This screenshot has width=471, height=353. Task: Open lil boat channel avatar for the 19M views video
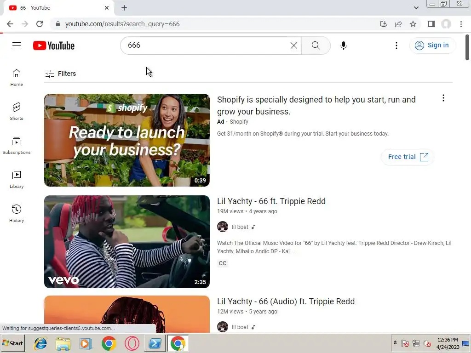[x=223, y=227]
